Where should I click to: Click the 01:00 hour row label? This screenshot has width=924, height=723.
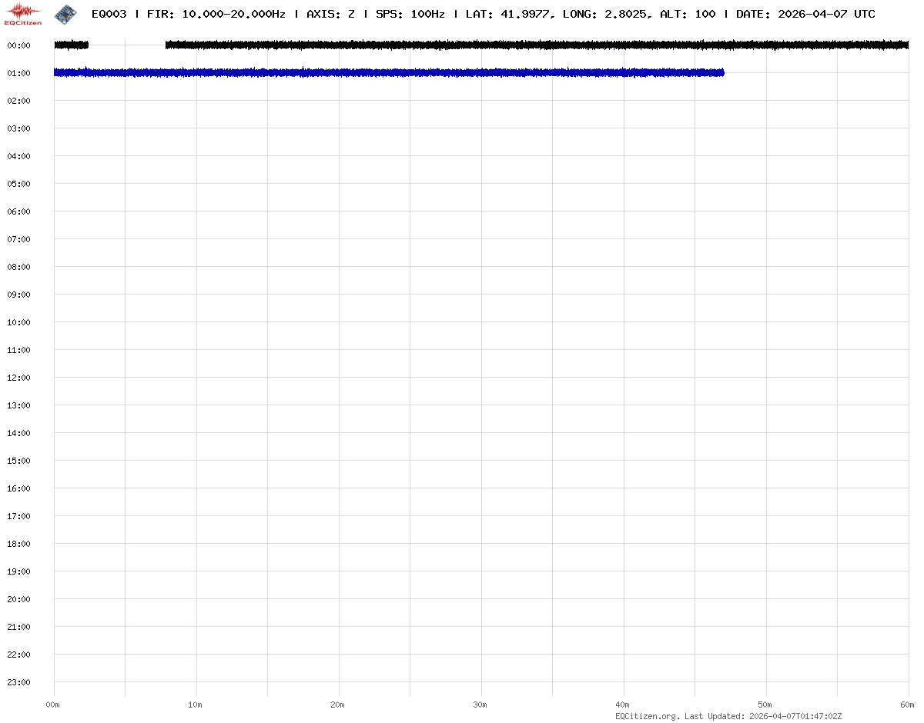[18, 73]
